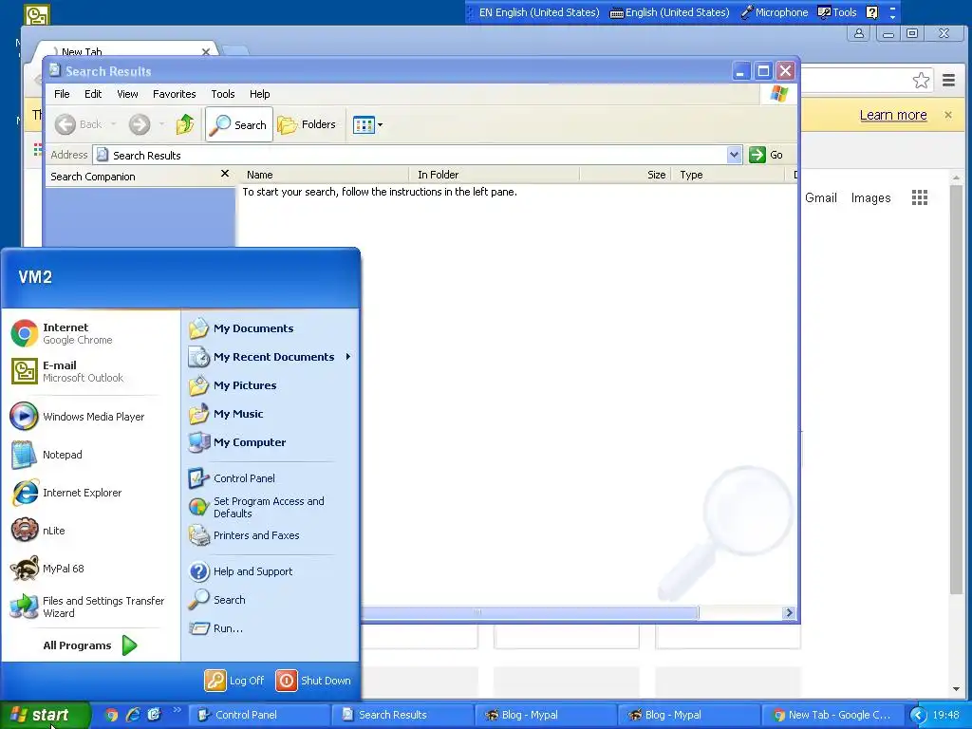The width and height of the screenshot is (972, 729).
Task: Open Google apps grid icon
Action: [920, 197]
